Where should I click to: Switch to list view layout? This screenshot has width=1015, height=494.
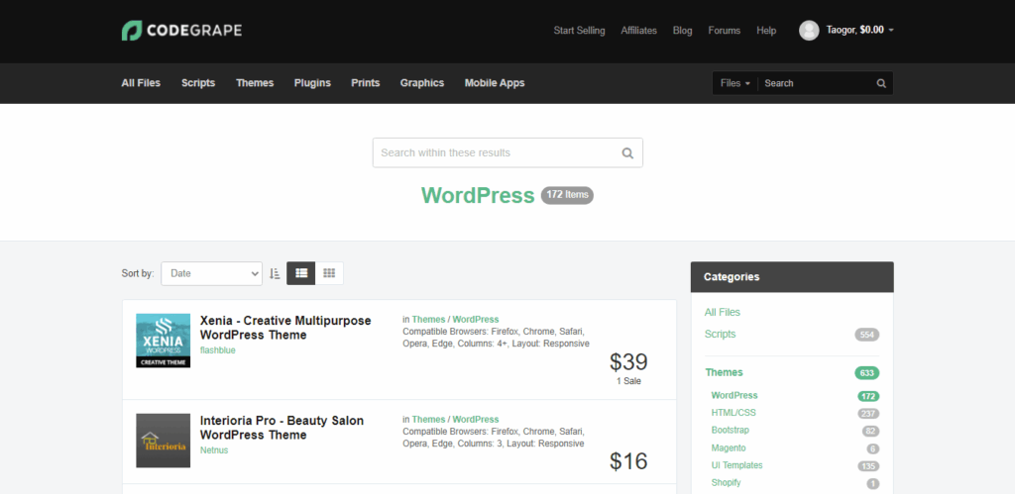coord(301,273)
